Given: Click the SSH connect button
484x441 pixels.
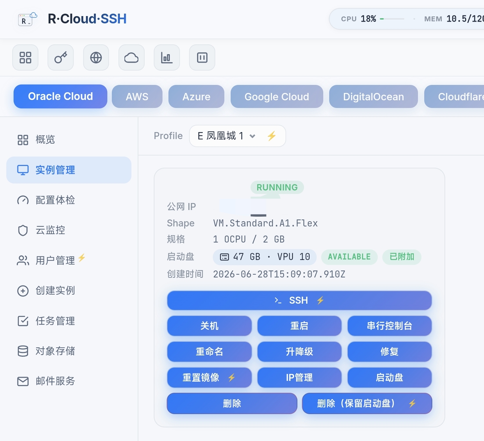Looking at the screenshot, I should pos(299,301).
